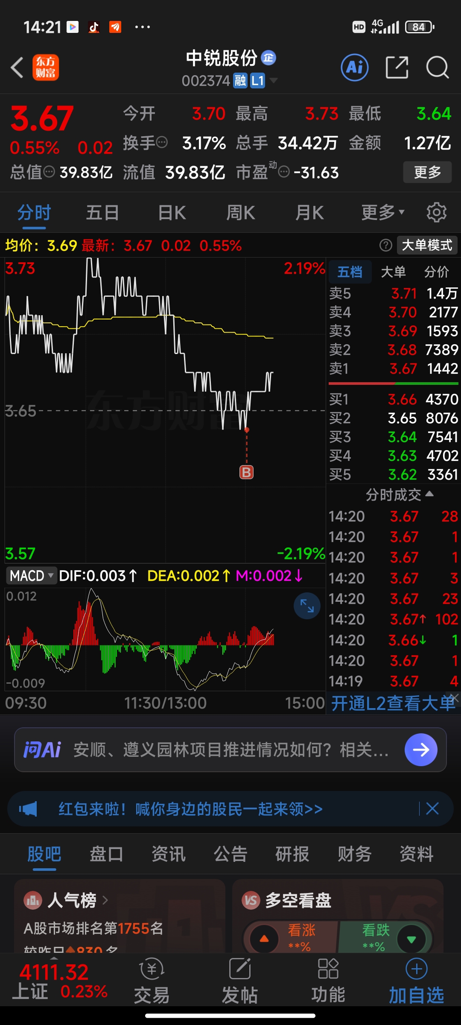
Task: Open the 红包来啦 promotion link
Action: point(190,809)
